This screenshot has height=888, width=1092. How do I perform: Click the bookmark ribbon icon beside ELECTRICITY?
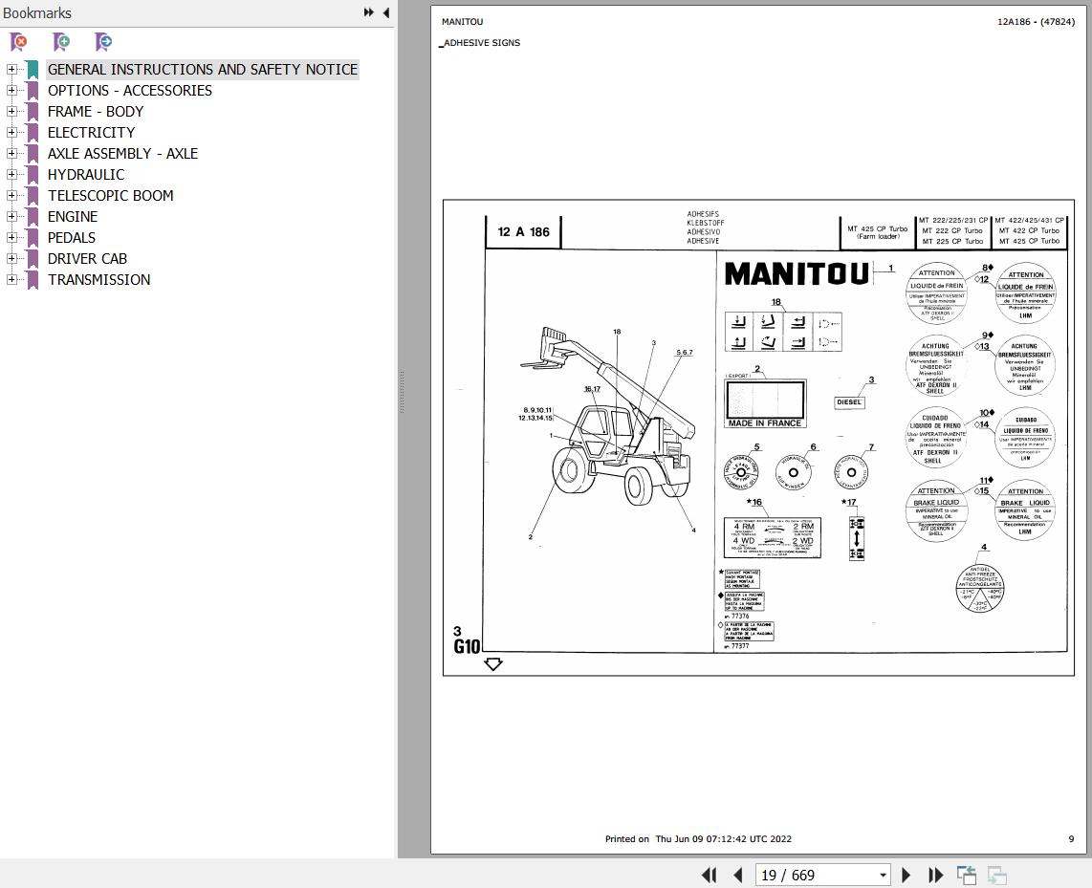tap(33, 133)
